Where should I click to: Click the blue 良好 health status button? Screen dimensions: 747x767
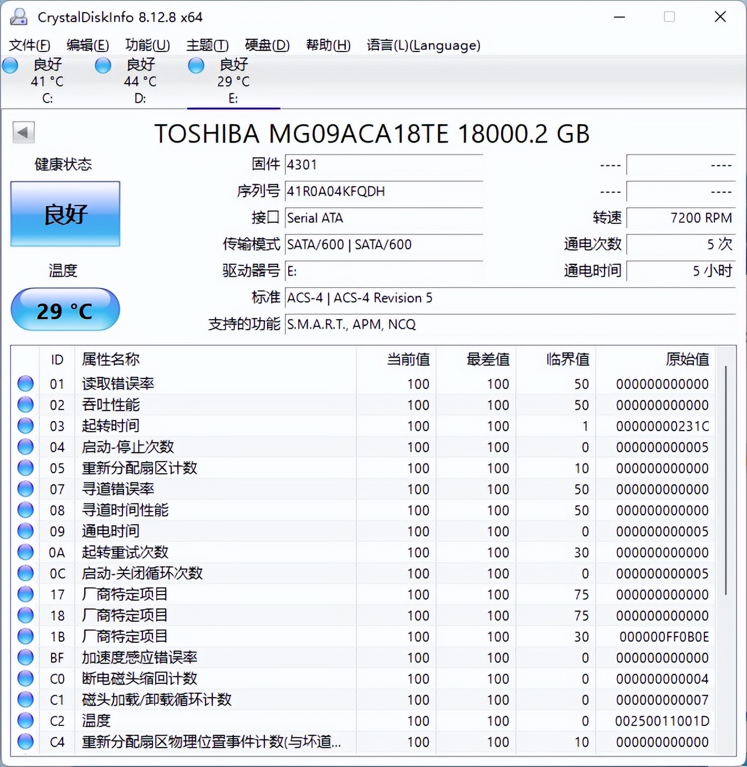click(65, 214)
